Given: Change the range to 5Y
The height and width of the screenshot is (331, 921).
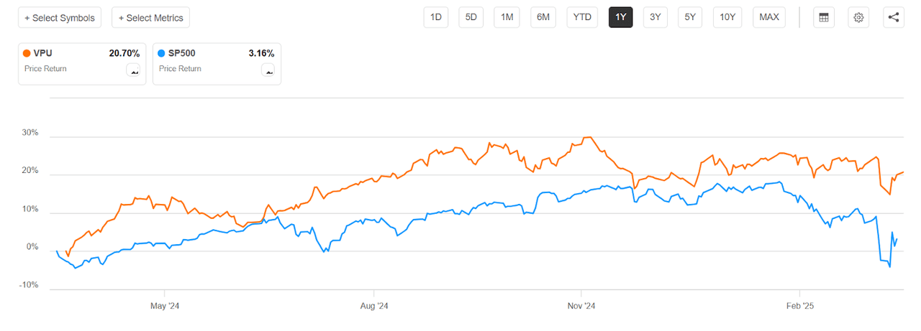Looking at the screenshot, I should pos(690,17).
